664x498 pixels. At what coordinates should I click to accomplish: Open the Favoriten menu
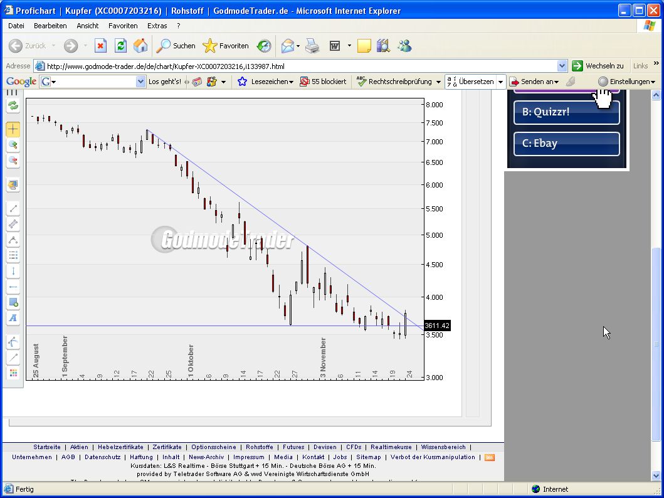point(123,26)
